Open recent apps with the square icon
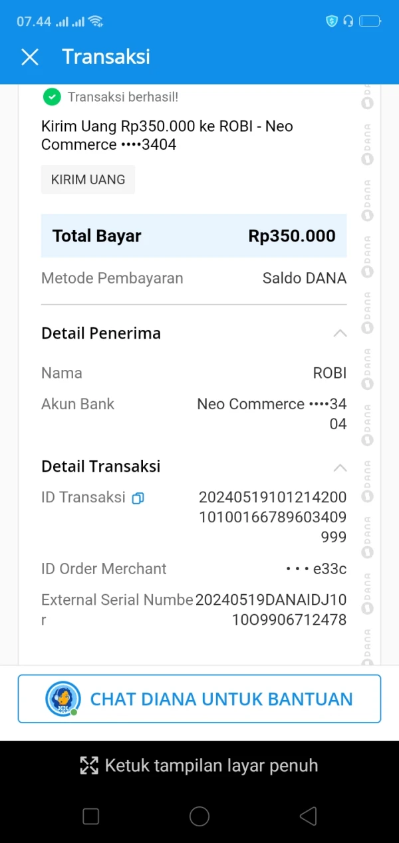 [x=90, y=816]
